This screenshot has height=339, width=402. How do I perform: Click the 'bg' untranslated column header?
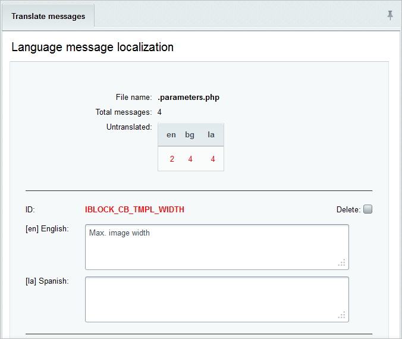[190, 135]
